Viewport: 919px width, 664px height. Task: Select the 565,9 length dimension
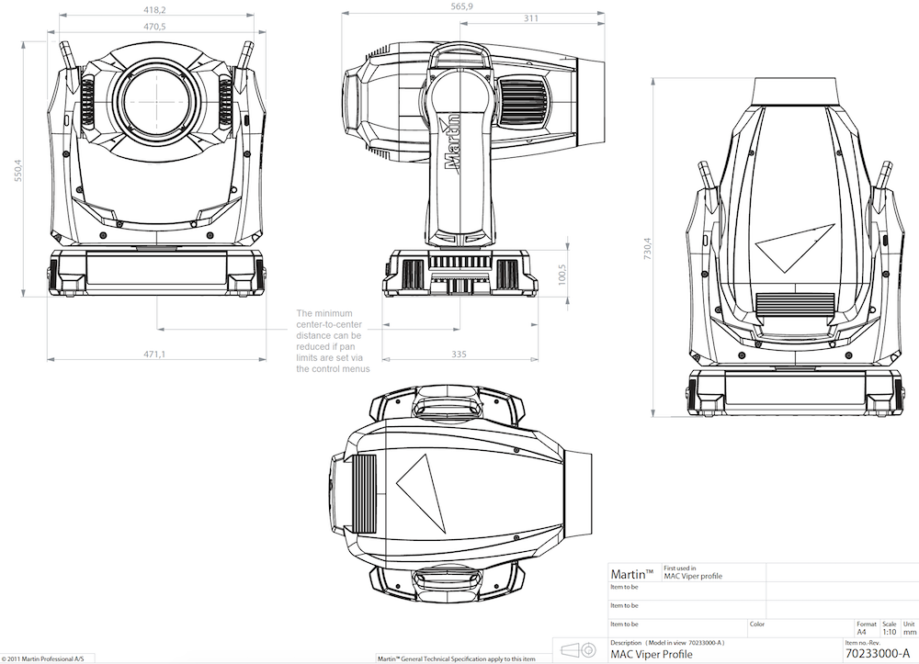point(462,6)
